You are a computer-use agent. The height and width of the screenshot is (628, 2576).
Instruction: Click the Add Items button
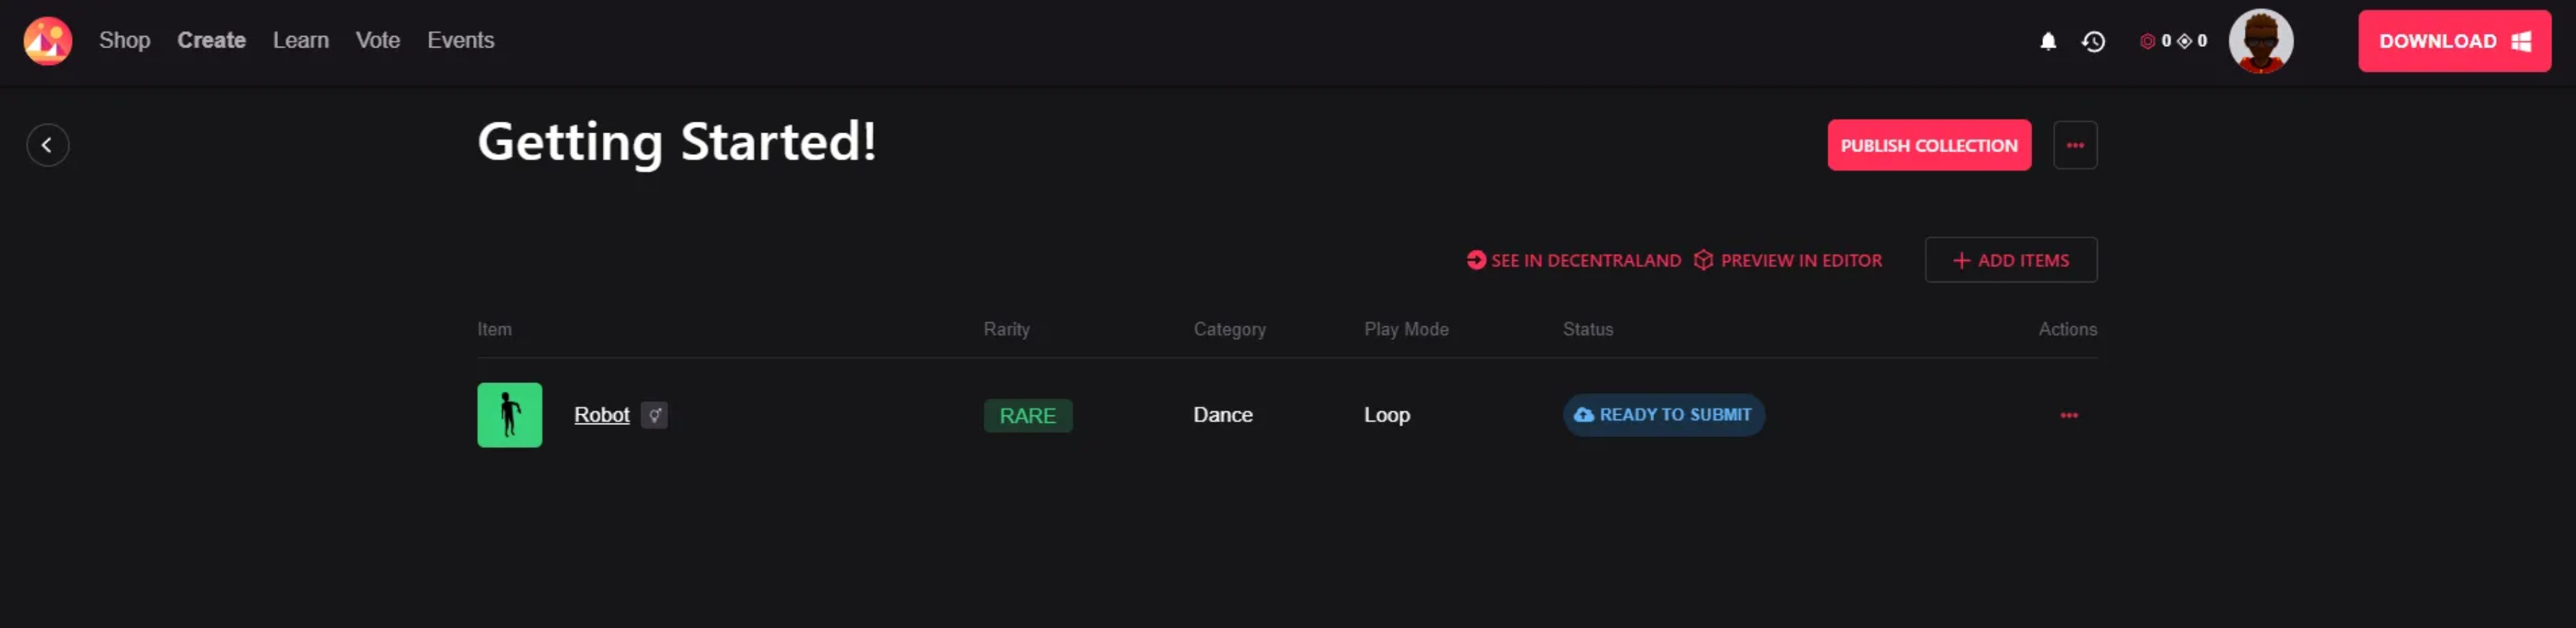[2010, 260]
